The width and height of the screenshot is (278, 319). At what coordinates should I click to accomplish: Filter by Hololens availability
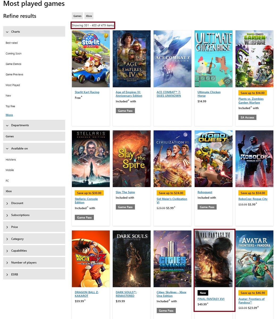coord(11,159)
